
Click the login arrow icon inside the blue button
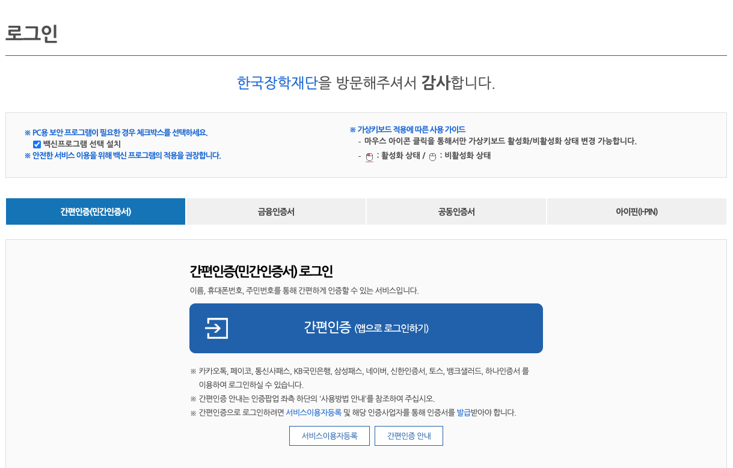(x=216, y=328)
